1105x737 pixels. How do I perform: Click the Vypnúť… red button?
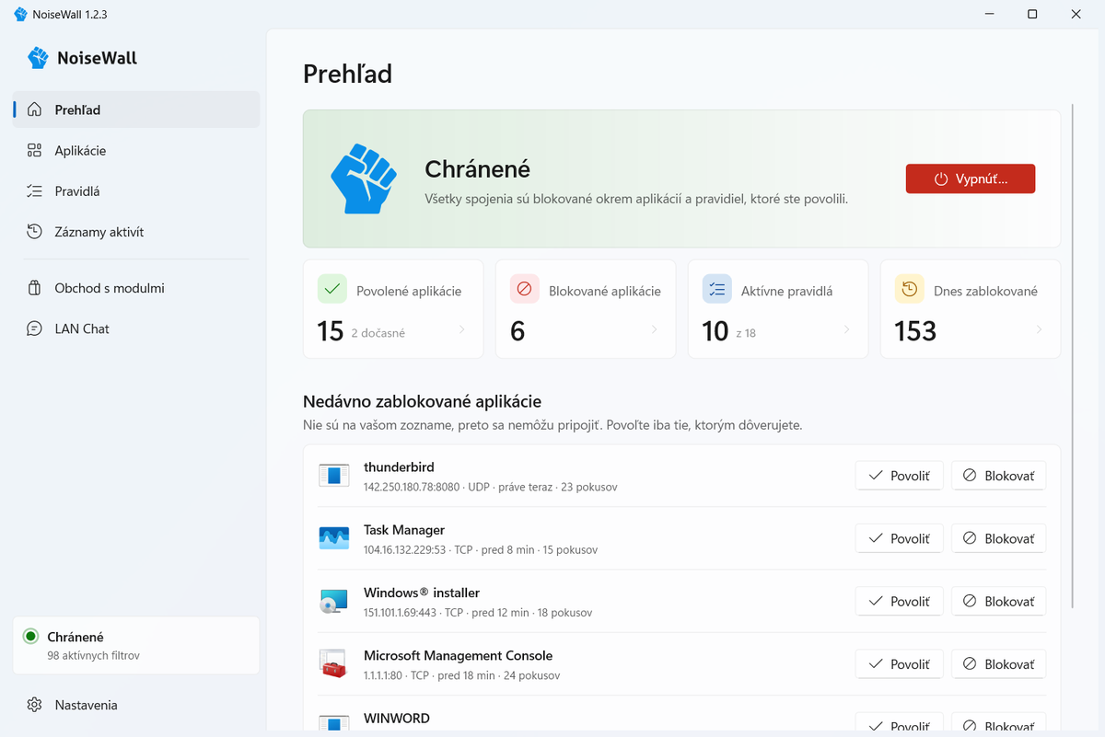coord(971,179)
